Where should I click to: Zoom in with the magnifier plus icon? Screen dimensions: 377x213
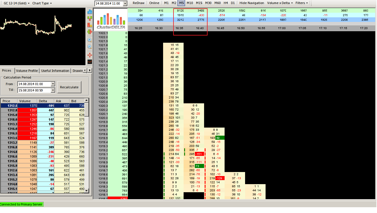(90, 40)
